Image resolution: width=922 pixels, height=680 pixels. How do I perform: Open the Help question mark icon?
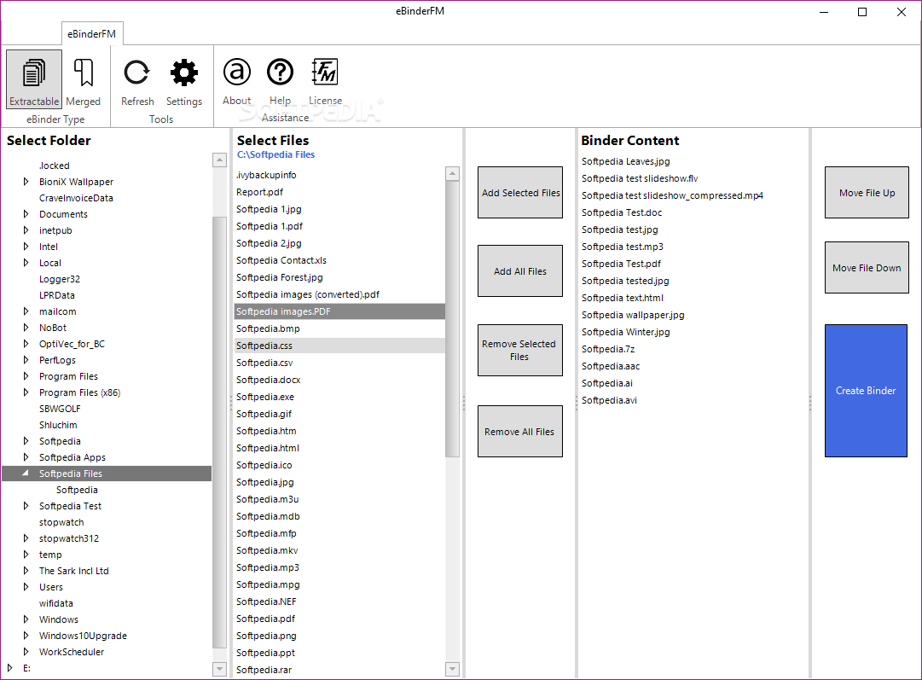(x=281, y=72)
